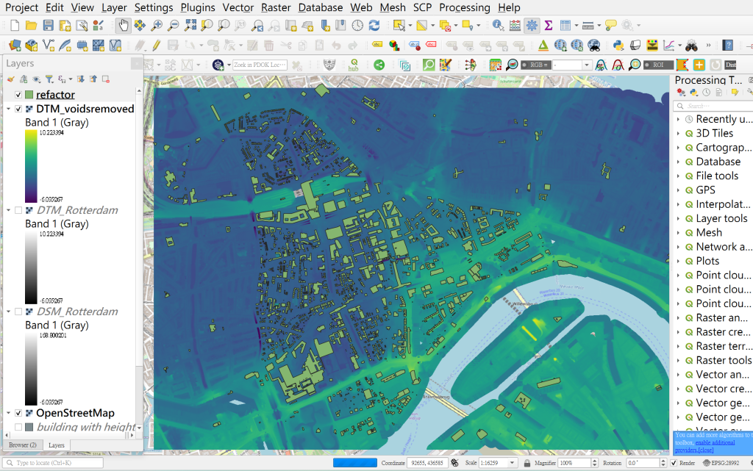Open the SCP menu
753x471 pixels.
point(422,7)
